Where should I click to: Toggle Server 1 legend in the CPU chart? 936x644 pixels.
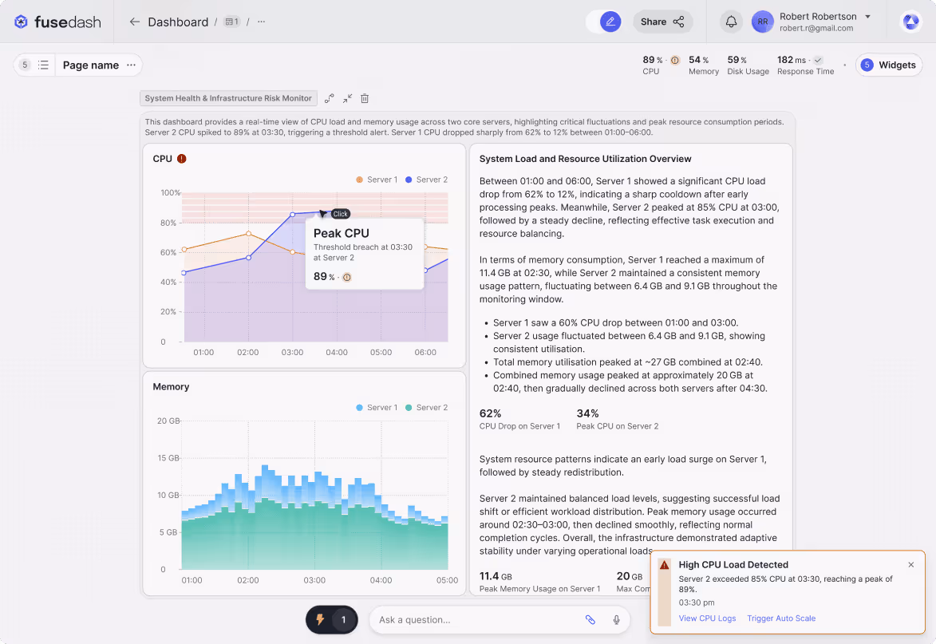coord(376,179)
